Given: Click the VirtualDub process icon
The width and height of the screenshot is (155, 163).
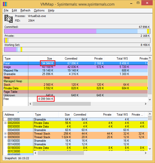Looking at the screenshot, I should [x=9, y=19].
